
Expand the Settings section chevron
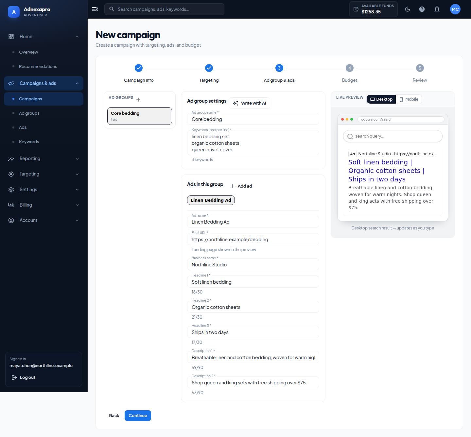click(77, 190)
